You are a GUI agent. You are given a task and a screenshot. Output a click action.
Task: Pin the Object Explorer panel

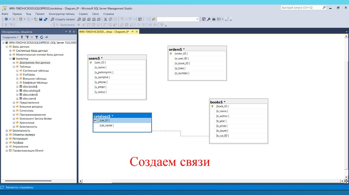tap(70, 32)
